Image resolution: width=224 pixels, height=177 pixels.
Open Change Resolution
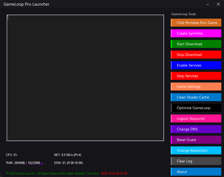click(x=196, y=150)
